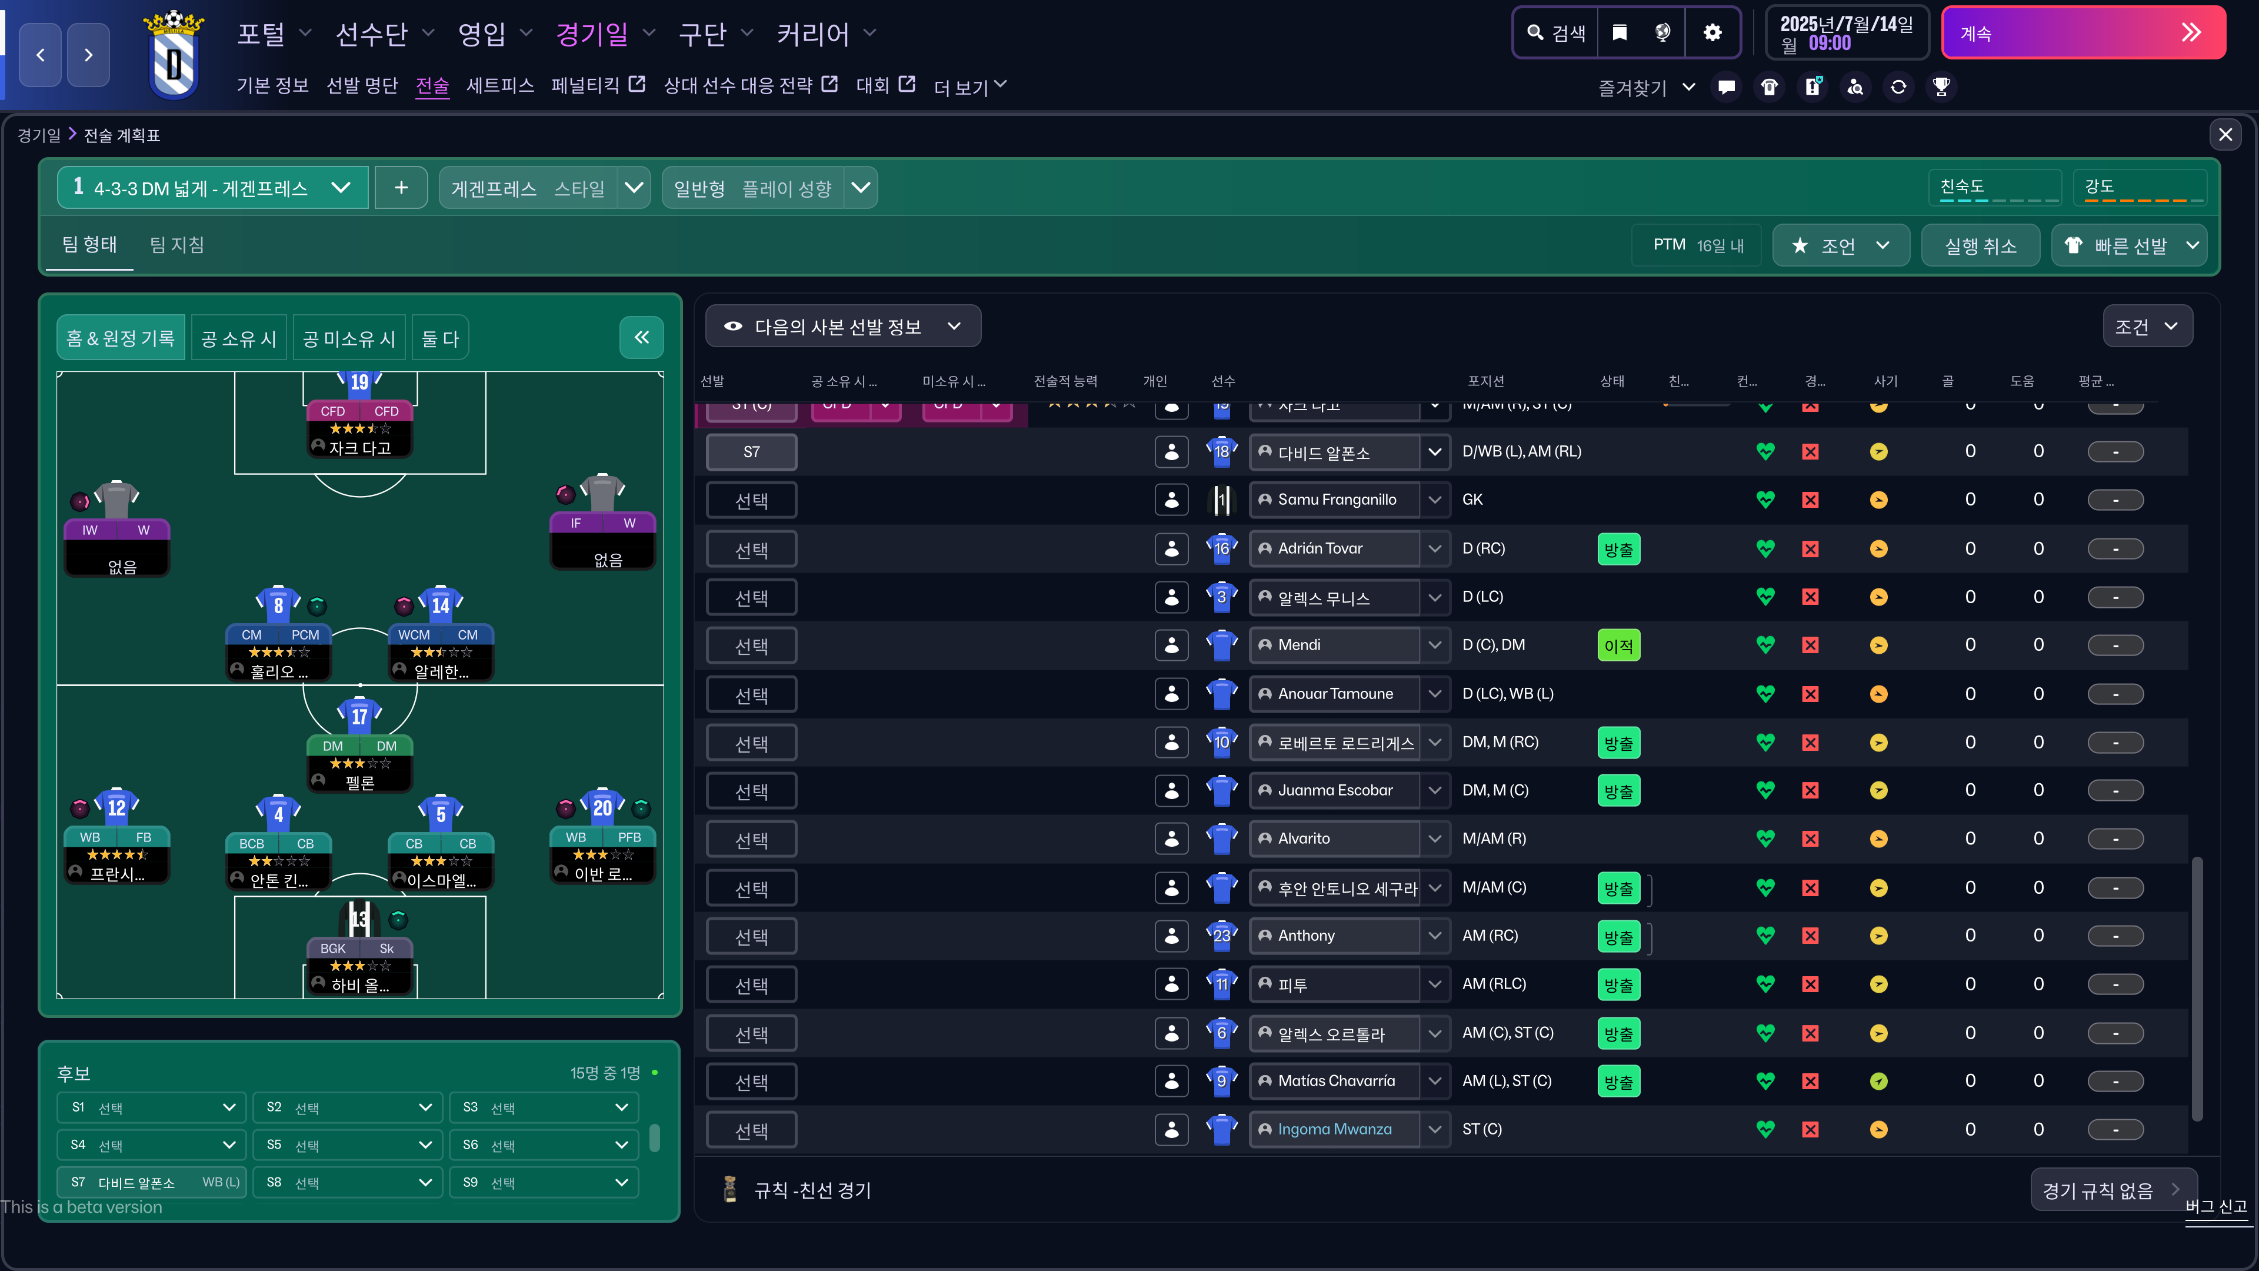Viewport: 2259px width, 1271px height.
Task: Click the globe world icon
Action: (x=1662, y=34)
